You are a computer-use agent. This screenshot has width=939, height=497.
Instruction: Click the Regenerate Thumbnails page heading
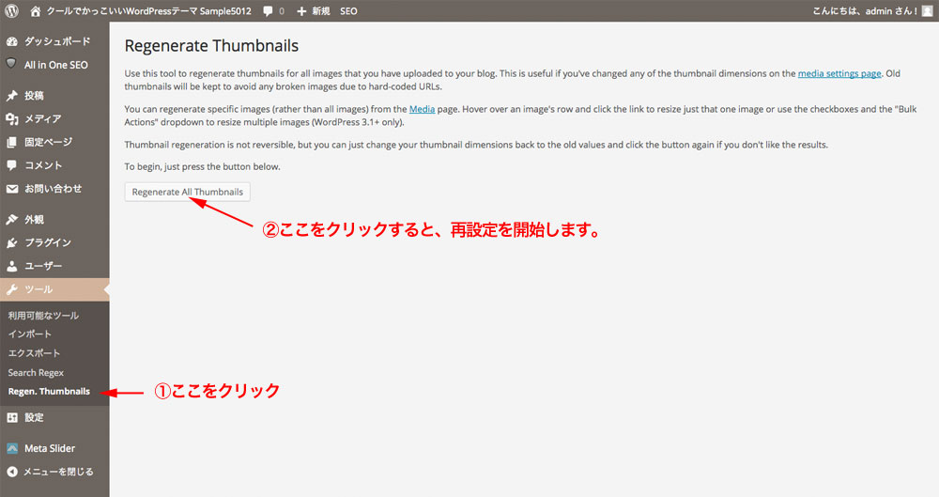click(211, 46)
